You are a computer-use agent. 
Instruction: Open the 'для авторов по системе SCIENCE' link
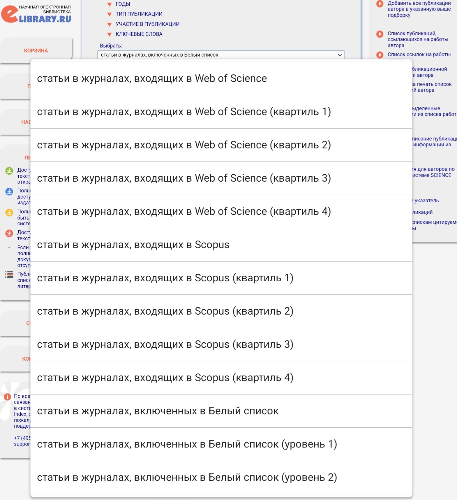click(x=433, y=172)
